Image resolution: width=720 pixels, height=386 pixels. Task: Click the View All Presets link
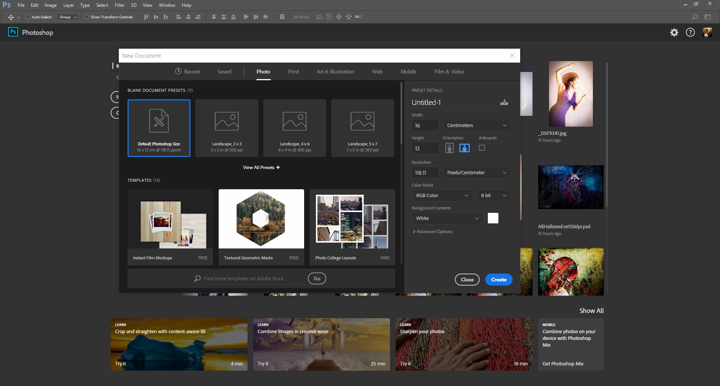coord(261,167)
